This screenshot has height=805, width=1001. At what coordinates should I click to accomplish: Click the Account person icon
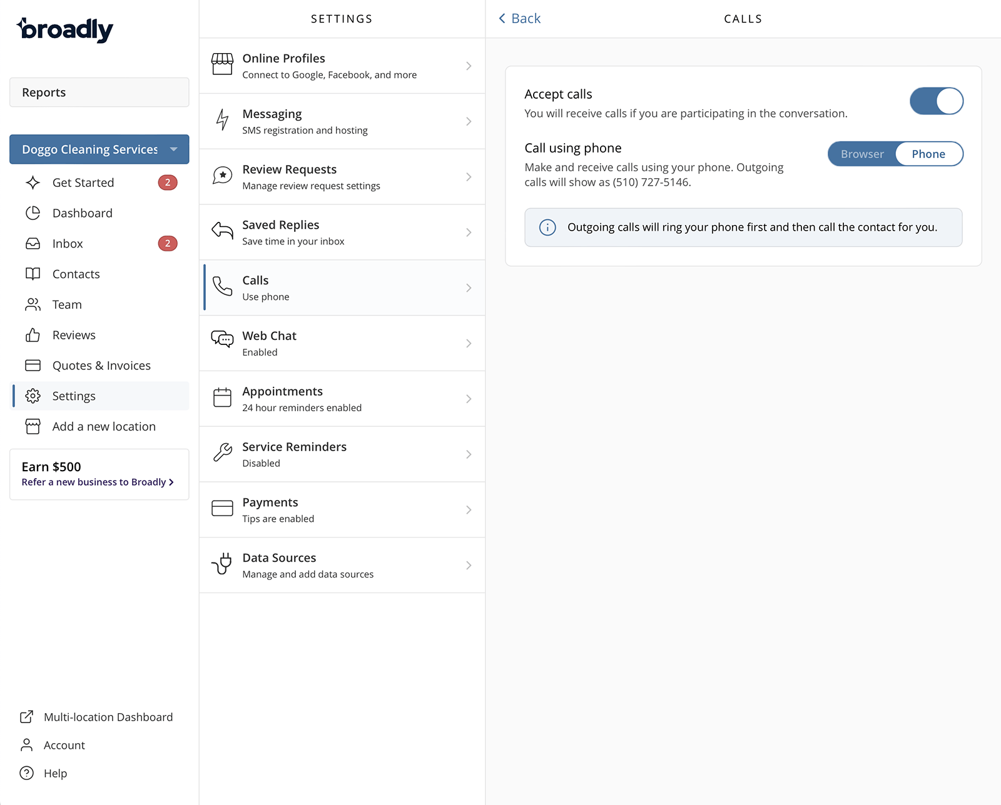pos(26,745)
